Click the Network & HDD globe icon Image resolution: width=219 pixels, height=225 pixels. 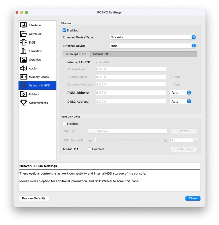pyautogui.click(x=24, y=85)
